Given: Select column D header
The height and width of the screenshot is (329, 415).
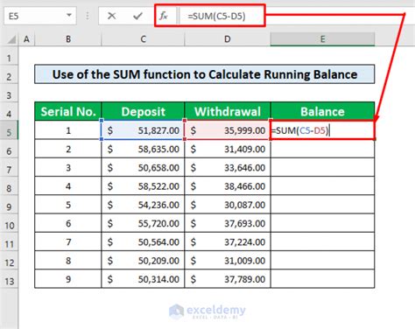Looking at the screenshot, I should [228, 39].
